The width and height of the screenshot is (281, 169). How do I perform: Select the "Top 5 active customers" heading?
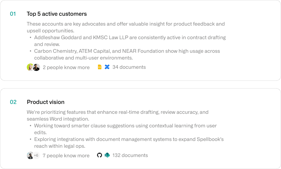click(57, 14)
